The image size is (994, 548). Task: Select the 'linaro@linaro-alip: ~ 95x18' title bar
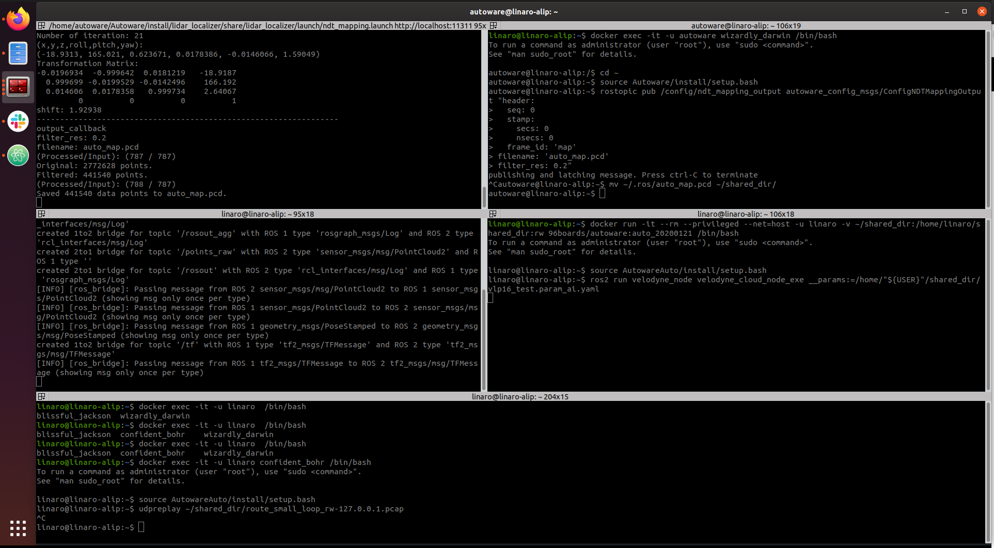(267, 214)
